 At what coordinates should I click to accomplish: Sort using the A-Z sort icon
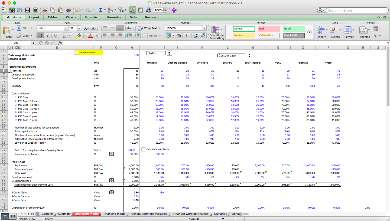(x=110, y=10)
